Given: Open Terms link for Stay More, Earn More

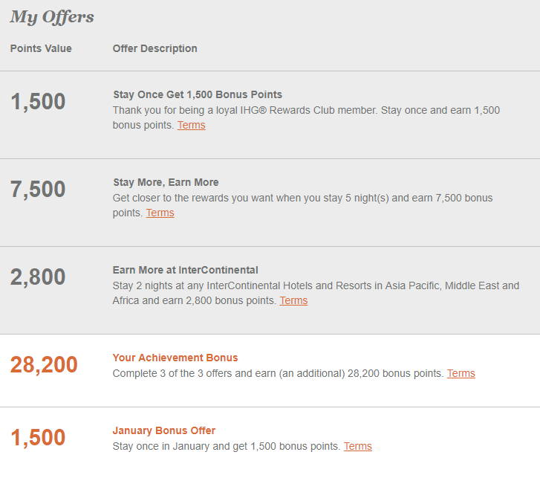Looking at the screenshot, I should coord(160,213).
